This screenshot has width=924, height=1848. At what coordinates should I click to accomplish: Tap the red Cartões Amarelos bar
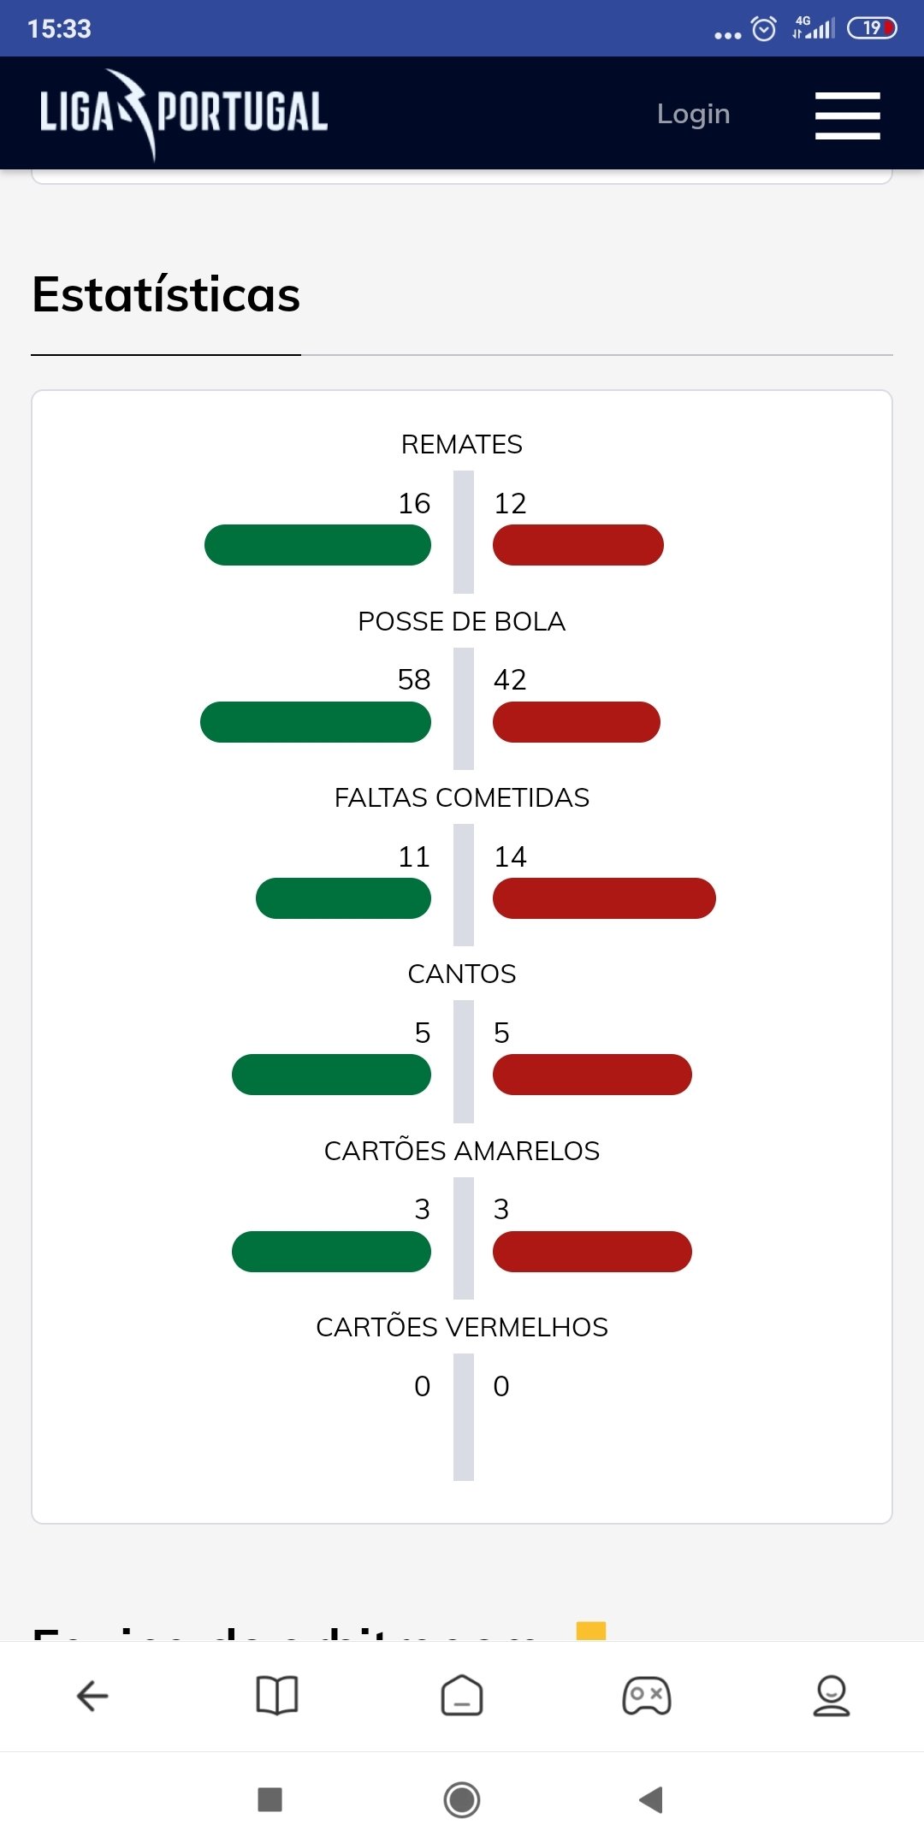pos(592,1252)
